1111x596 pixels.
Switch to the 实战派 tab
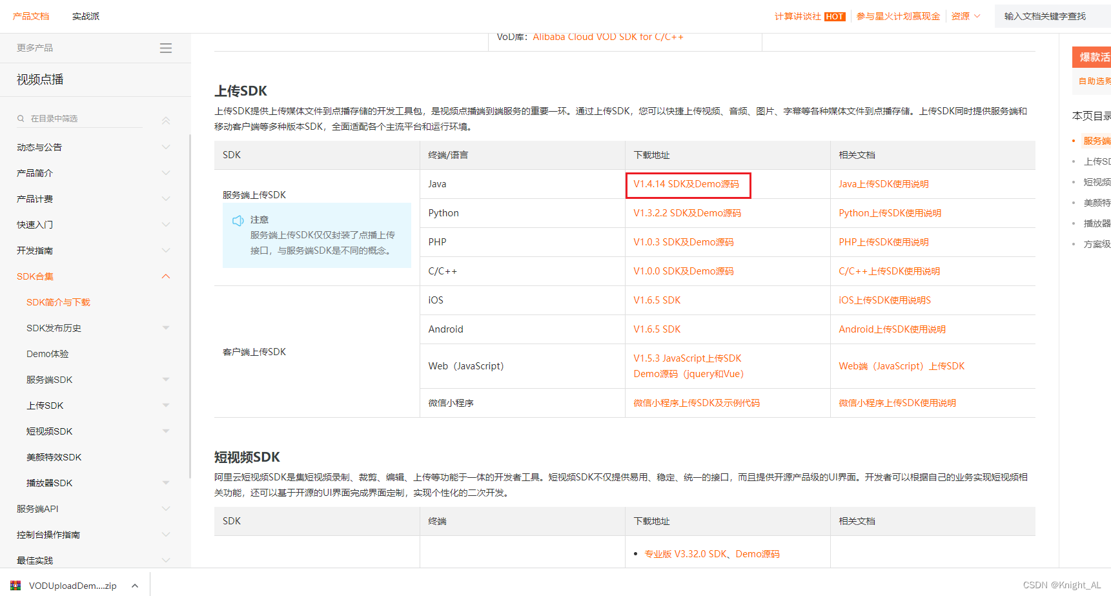[x=86, y=16]
